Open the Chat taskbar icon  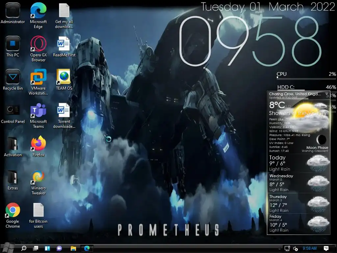pyautogui.click(x=59, y=248)
